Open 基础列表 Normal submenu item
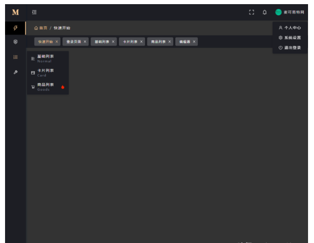Image resolution: width=314 pixels, height=243 pixels. point(48,58)
